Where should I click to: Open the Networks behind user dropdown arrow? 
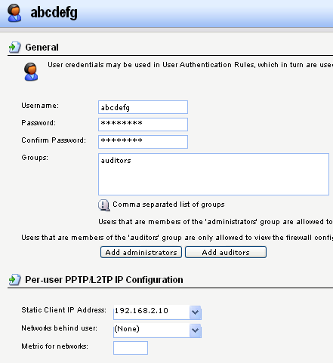coord(196,331)
